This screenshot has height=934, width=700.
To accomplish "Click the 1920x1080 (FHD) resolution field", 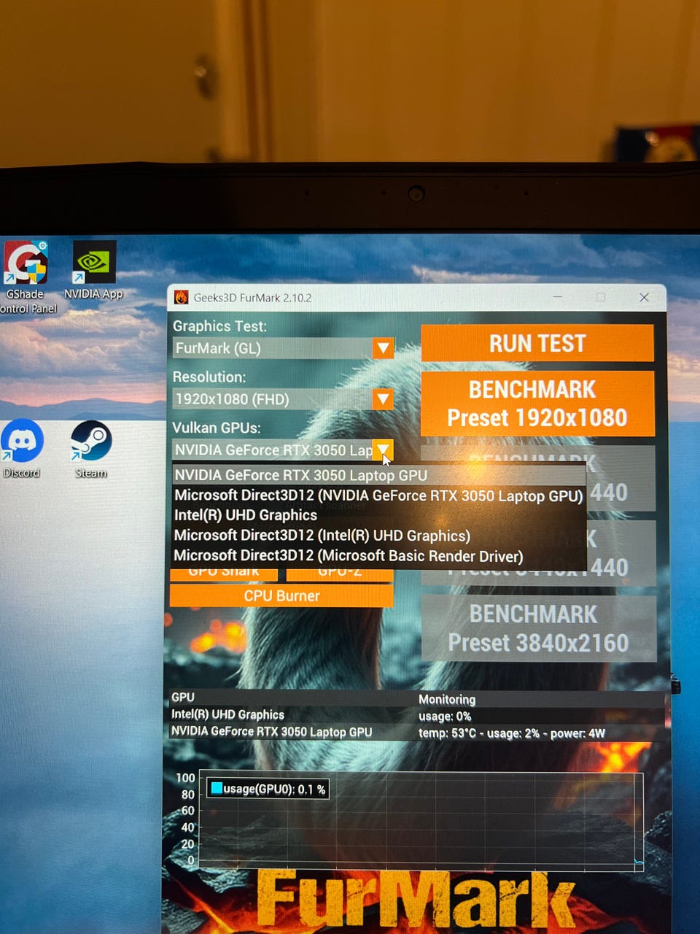I will click(x=273, y=398).
